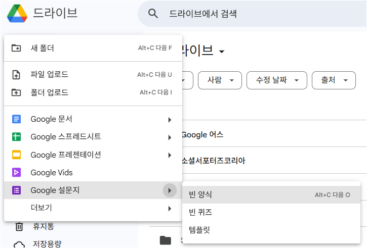Screen dimensions: 367x248
Task: Choose 파일 업로드 from menu
Action: point(93,75)
